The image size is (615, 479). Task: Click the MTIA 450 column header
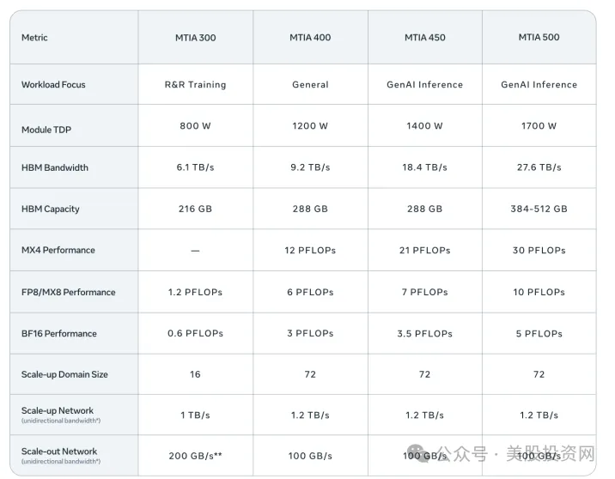(x=425, y=37)
